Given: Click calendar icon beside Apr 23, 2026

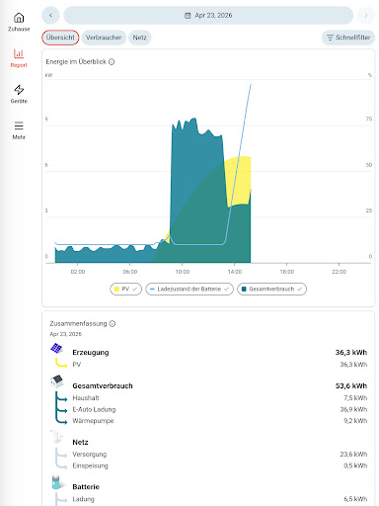Looking at the screenshot, I should click(x=188, y=16).
